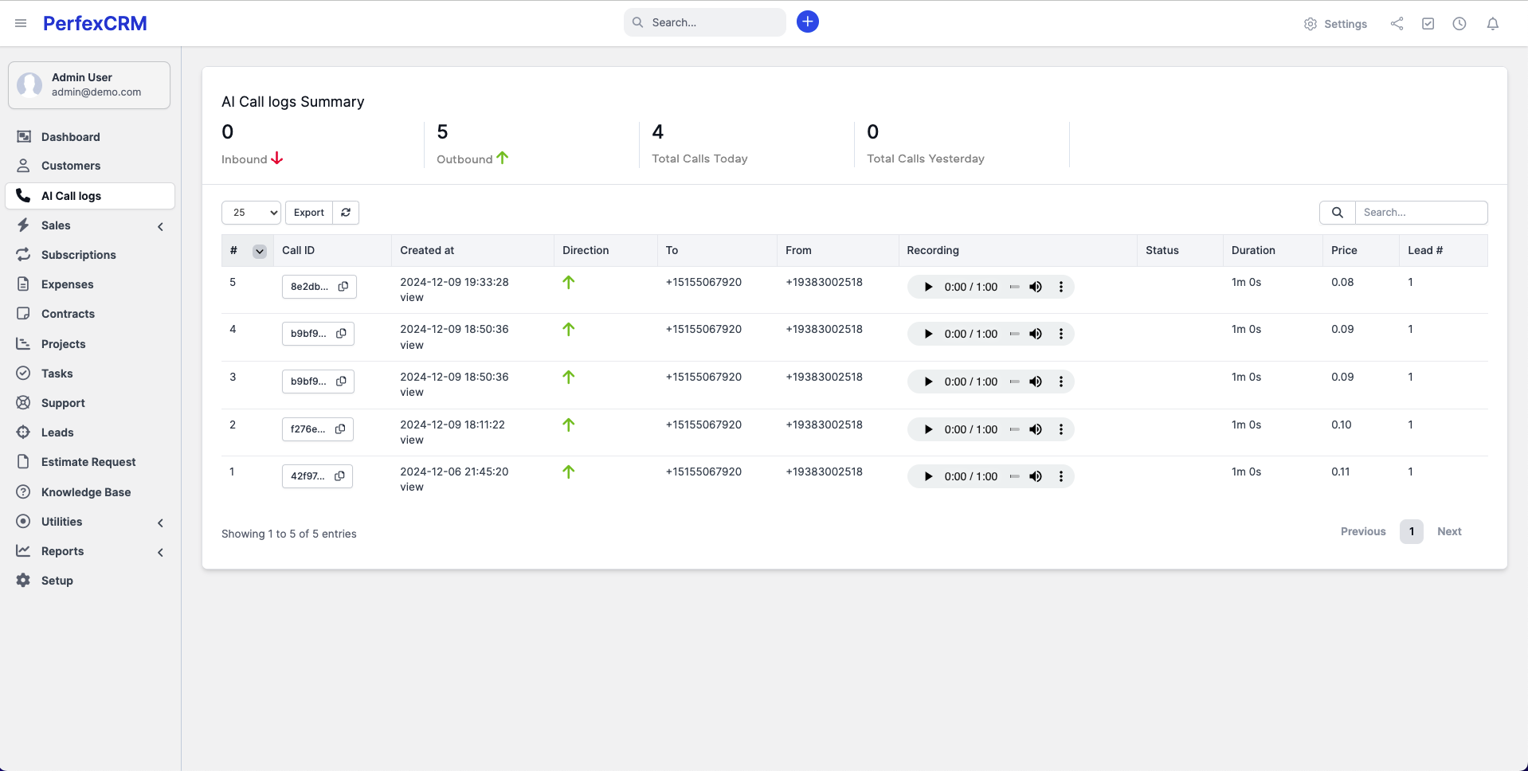Image resolution: width=1528 pixels, height=771 pixels.
Task: Click the notifications bell icon
Action: [x=1492, y=24]
